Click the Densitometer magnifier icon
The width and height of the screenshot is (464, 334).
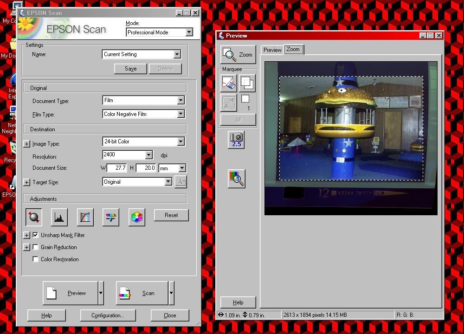(x=237, y=179)
